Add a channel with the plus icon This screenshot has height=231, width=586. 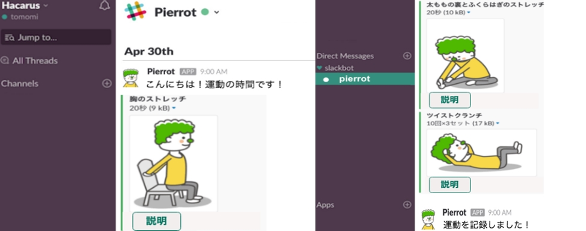click(107, 83)
